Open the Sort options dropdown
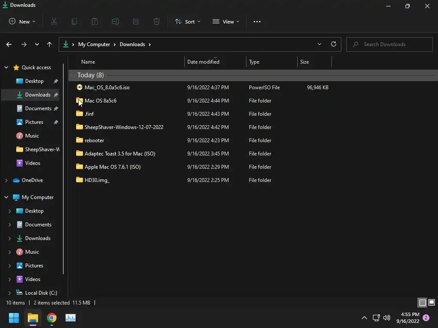Viewport: 438px width, 328px height. click(187, 21)
